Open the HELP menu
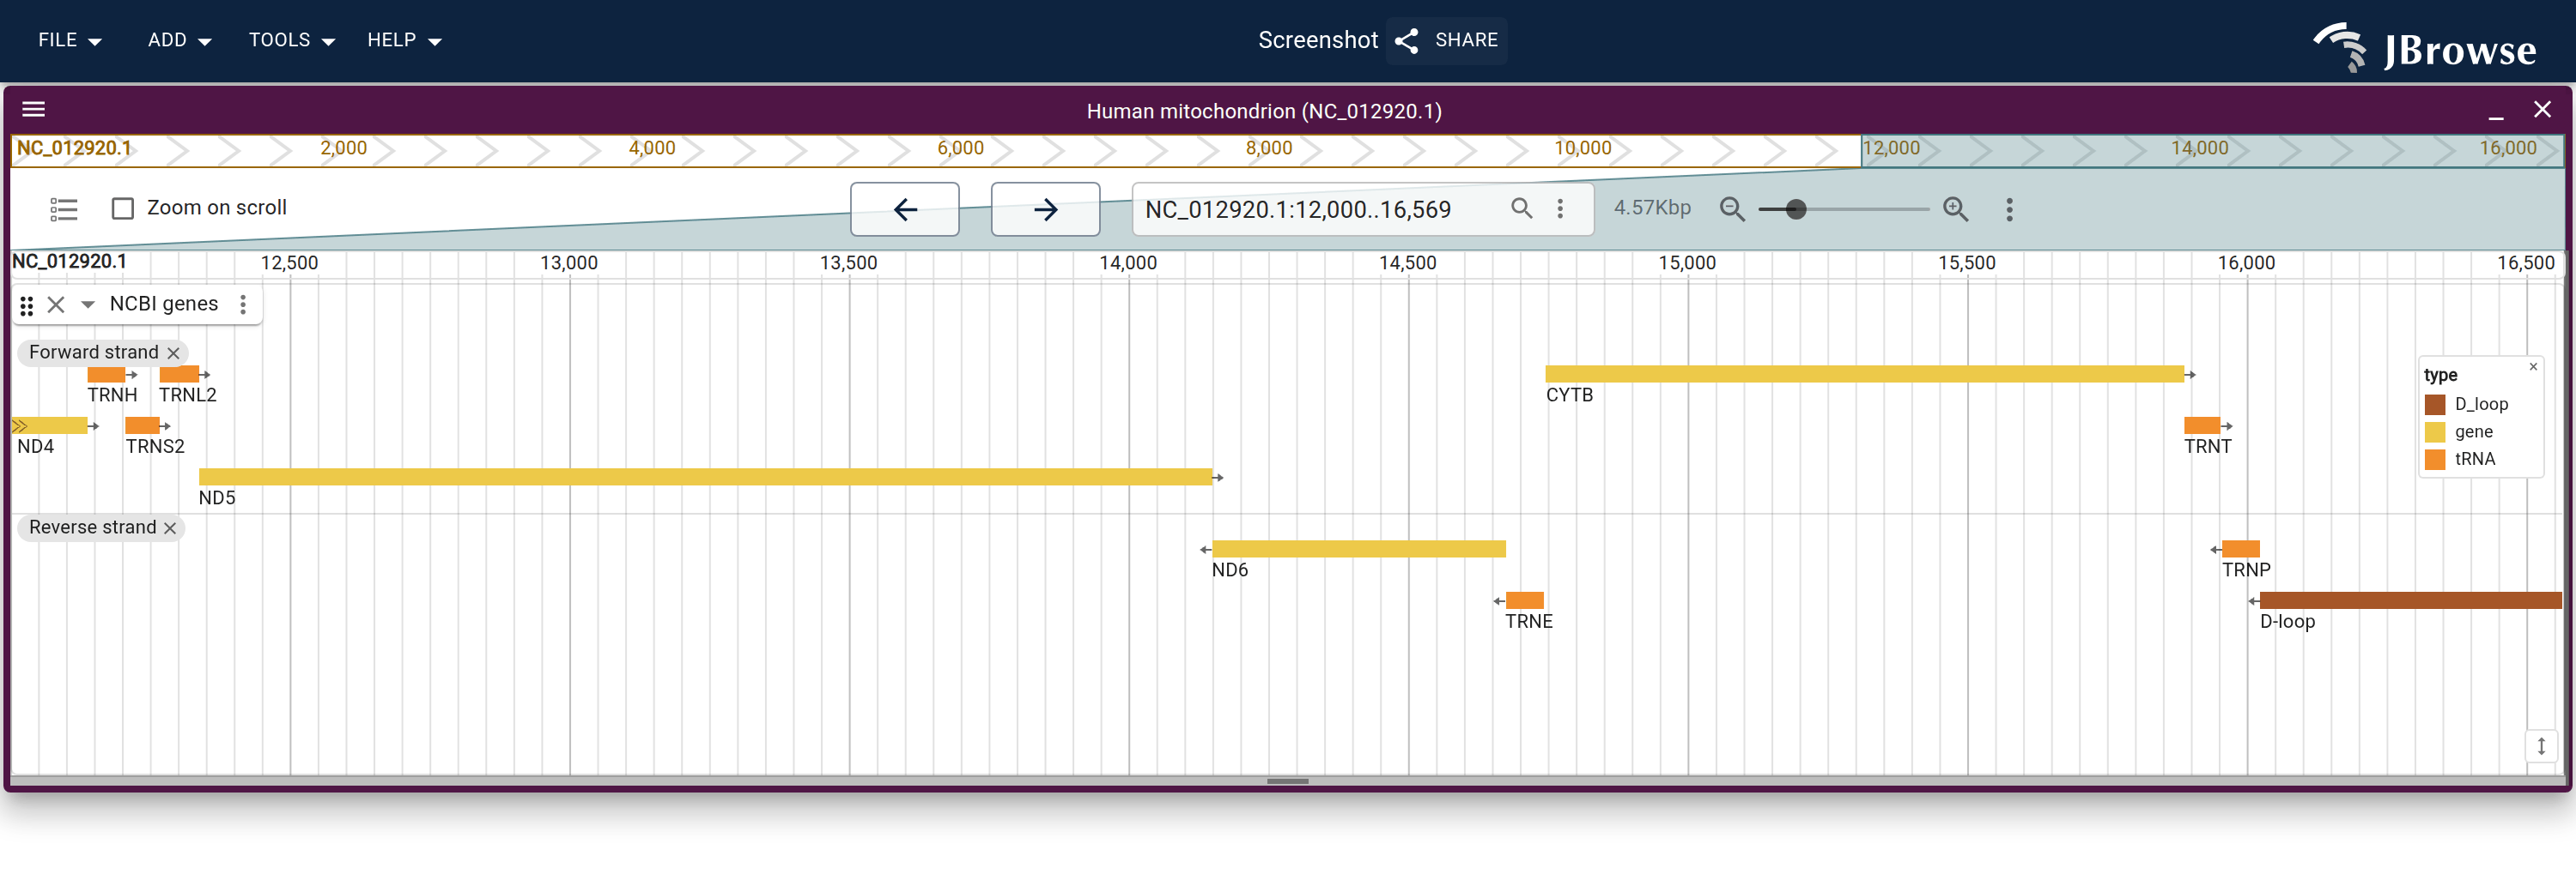 click(x=404, y=40)
